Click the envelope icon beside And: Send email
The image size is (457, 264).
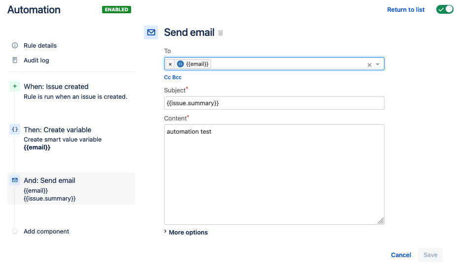pos(15,180)
